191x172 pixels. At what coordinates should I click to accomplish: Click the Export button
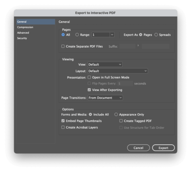coord(164,148)
